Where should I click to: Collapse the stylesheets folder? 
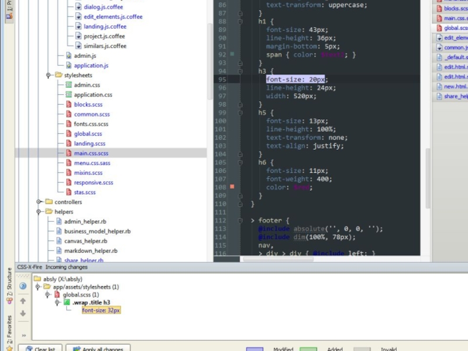click(49, 75)
